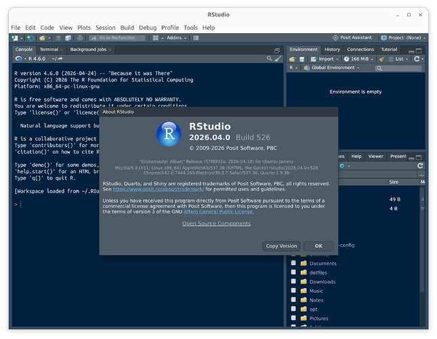Clear environment objects with the broom icon
437x339 pixels.
click(x=382, y=59)
